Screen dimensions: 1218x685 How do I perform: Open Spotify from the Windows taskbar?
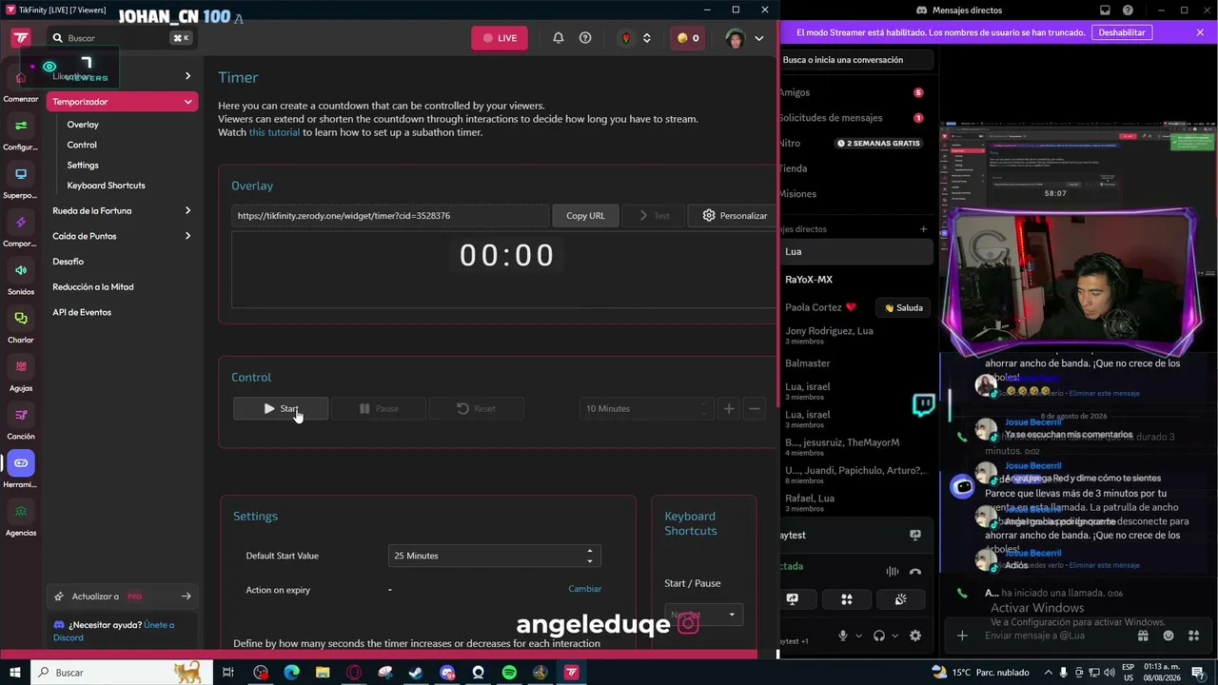tap(509, 673)
